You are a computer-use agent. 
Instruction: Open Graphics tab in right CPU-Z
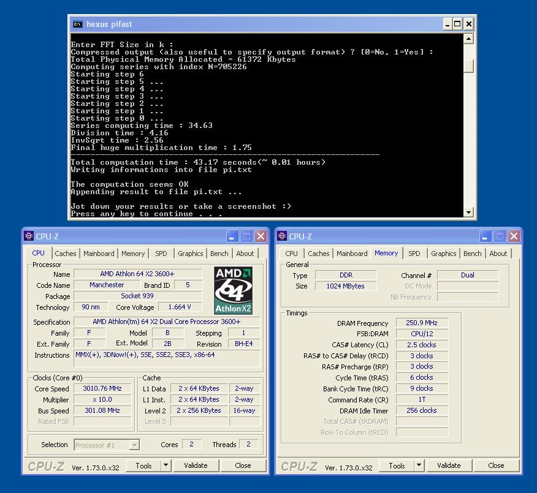pyautogui.click(x=443, y=254)
